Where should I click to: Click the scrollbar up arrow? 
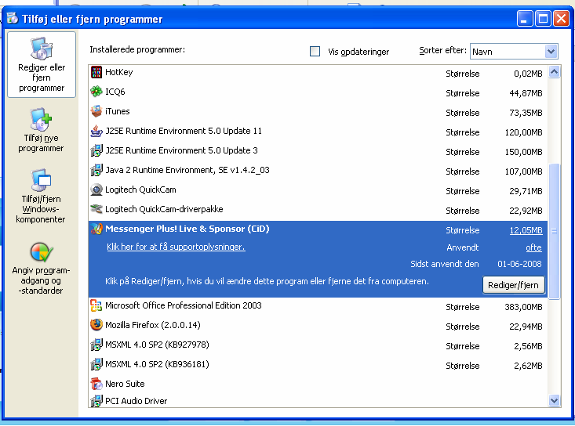(554, 72)
